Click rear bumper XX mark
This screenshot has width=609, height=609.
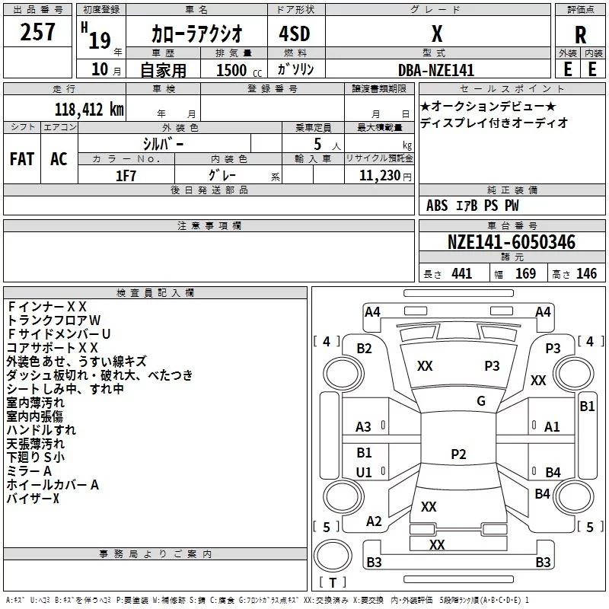[436, 544]
